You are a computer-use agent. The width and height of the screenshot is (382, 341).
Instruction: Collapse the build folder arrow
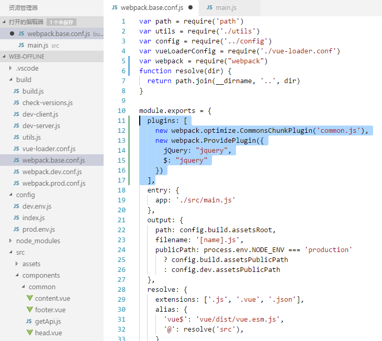pos(10,79)
